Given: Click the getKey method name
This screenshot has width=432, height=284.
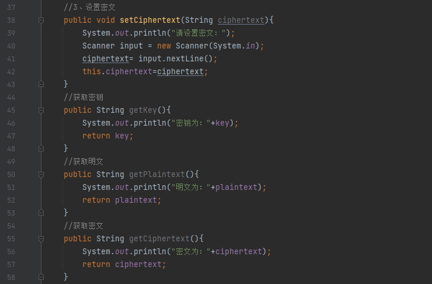Looking at the screenshot, I should 143,110.
